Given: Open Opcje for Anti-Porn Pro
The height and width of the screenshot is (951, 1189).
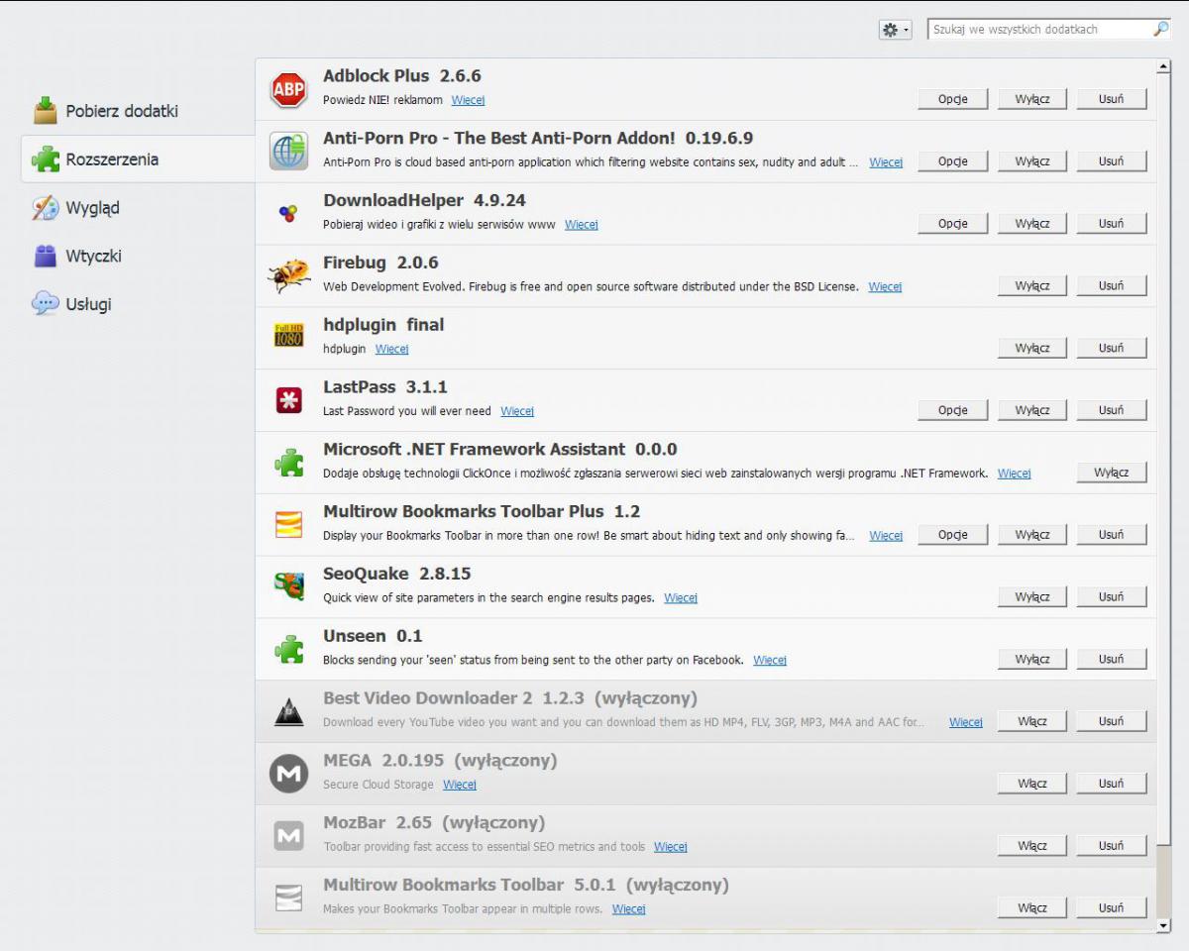Looking at the screenshot, I should [953, 161].
